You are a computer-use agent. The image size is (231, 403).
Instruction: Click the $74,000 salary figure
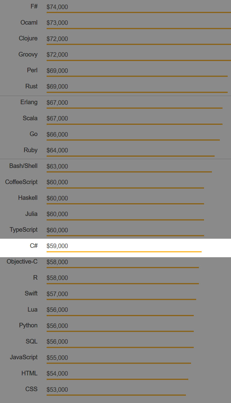tap(57, 7)
